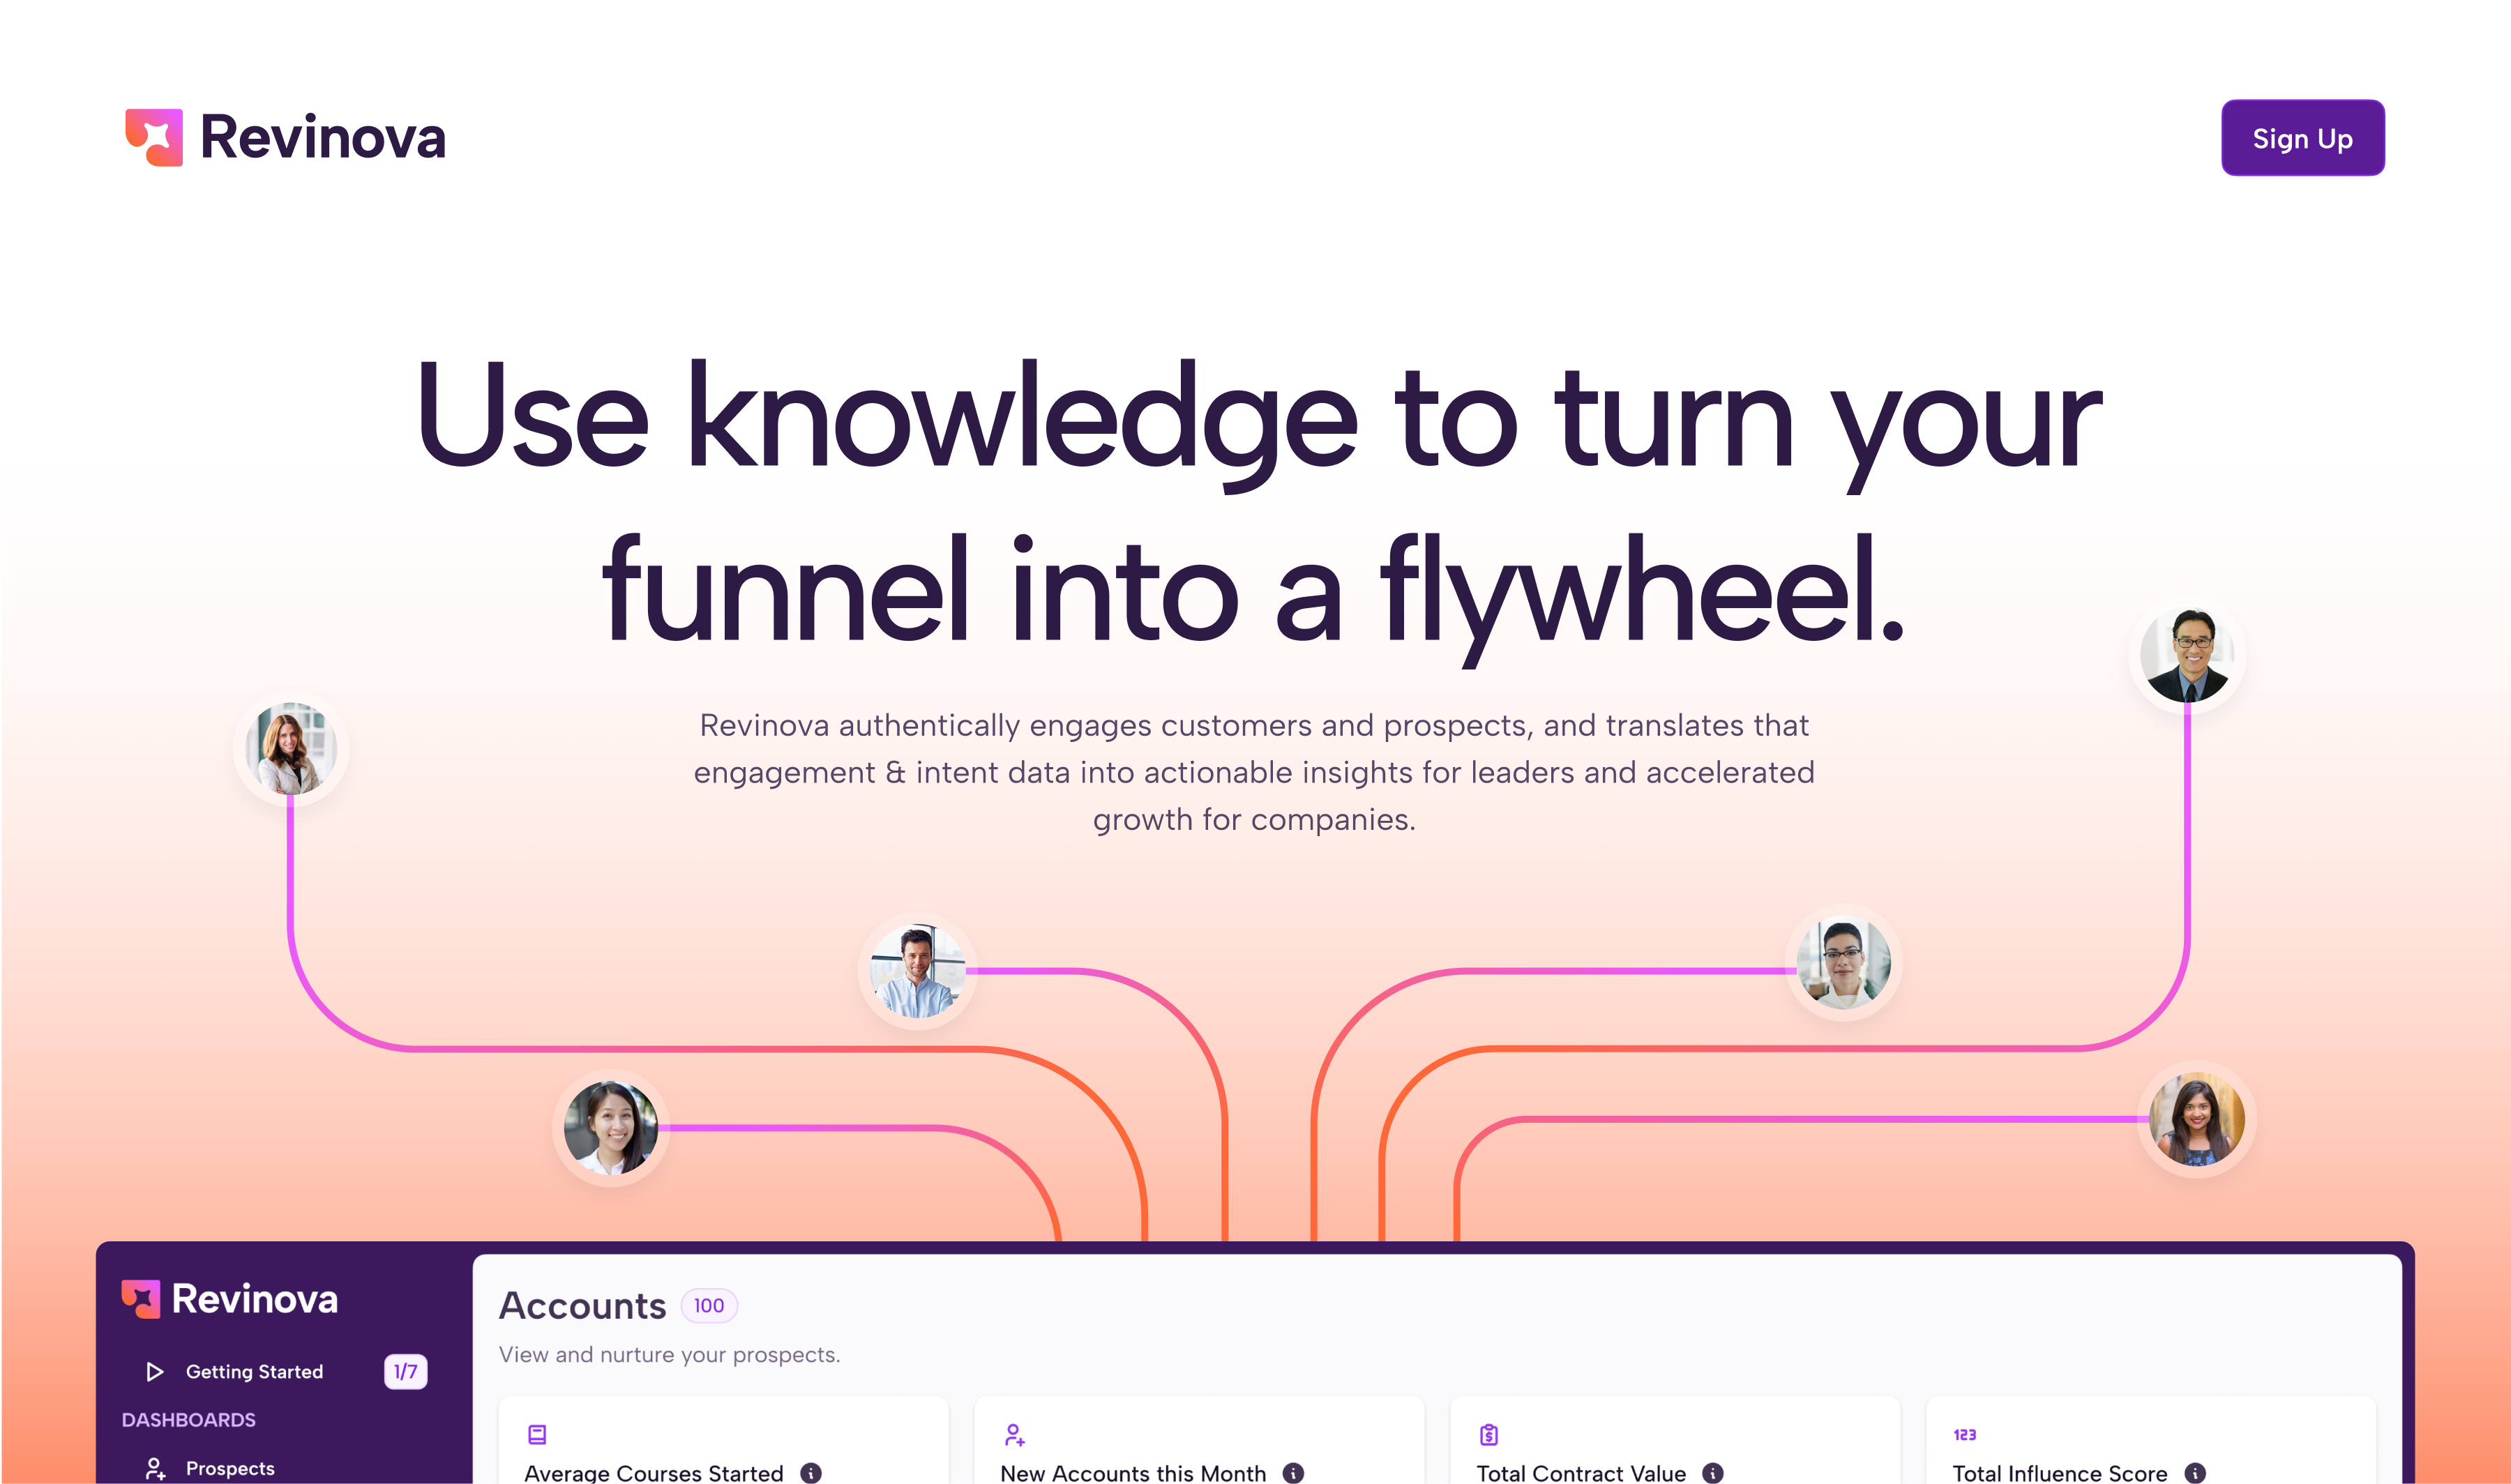The image size is (2511, 1484).
Task: Click info icon beside Total Contract Value
Action: pos(1712,1472)
